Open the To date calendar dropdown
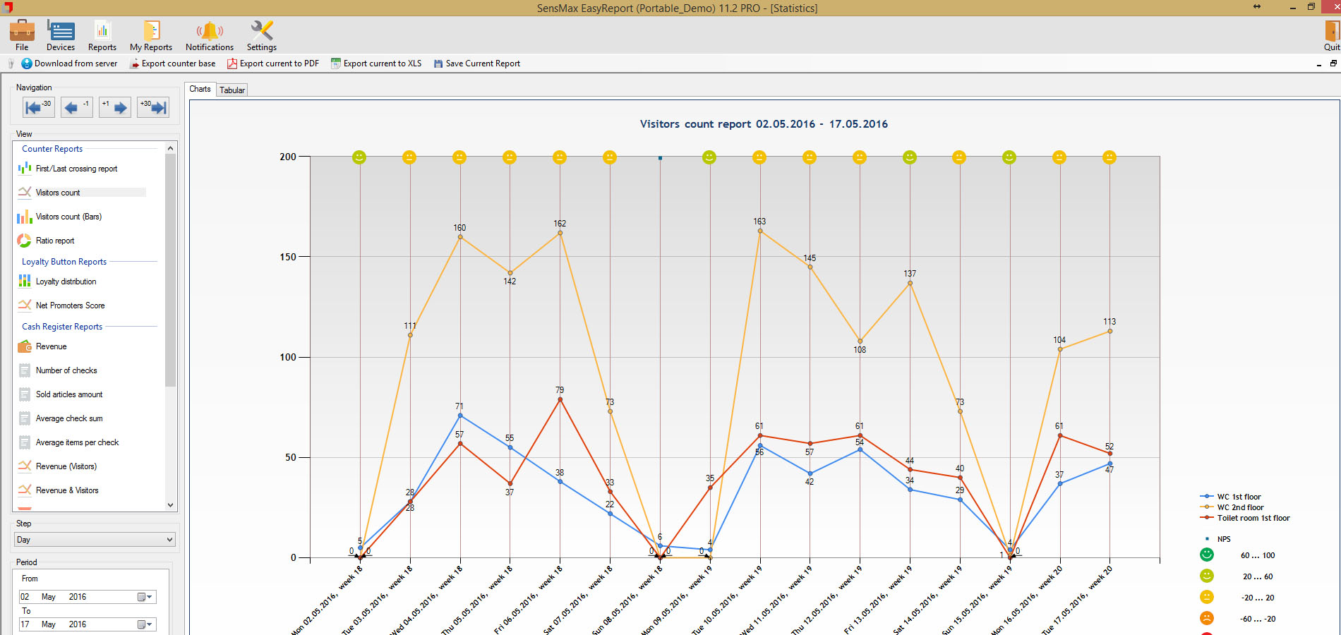 coord(145,624)
